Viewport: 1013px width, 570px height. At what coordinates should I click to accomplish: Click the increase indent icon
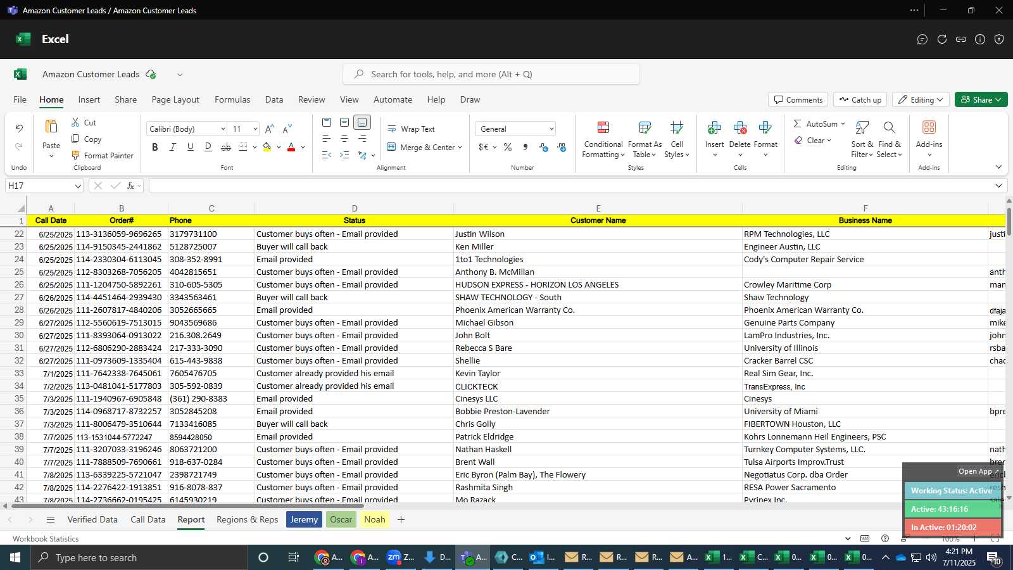pyautogui.click(x=344, y=155)
